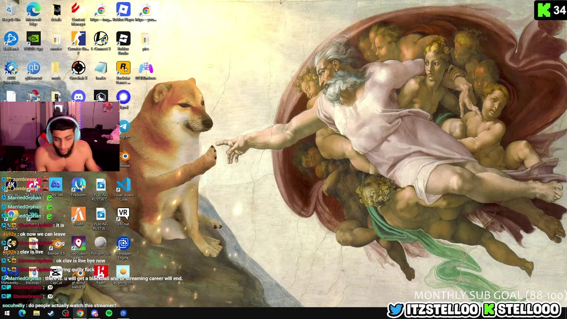Select the 'mods' folder icon
Screen dimensions: 567x319
coord(56,71)
